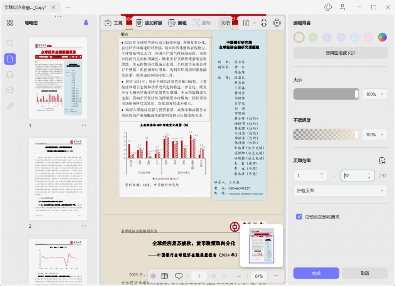Screen dimensions: 395x286
Task: Click the save file icon
Action: [246, 23]
